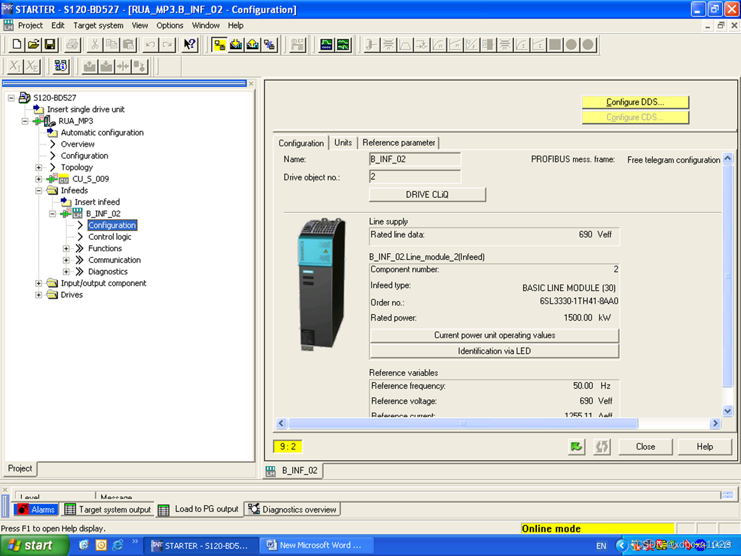Viewport: 741px width, 556px height.
Task: Click the green apply arrow icon
Action: [576, 446]
